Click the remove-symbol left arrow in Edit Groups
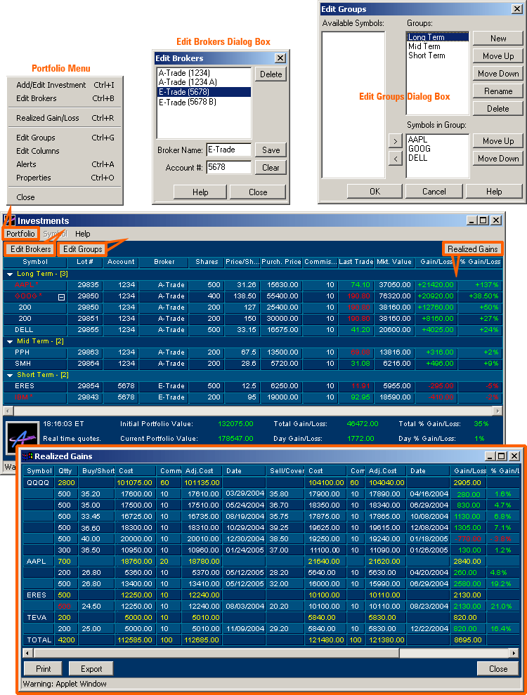This screenshot has width=527, height=695. (395, 158)
